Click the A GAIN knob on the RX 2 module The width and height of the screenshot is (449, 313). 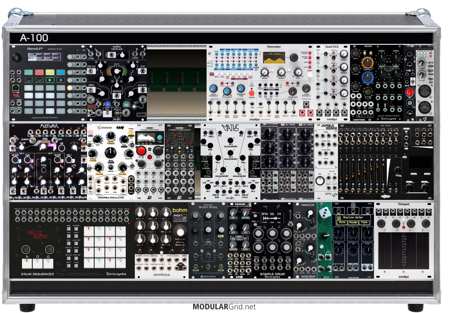421,62
